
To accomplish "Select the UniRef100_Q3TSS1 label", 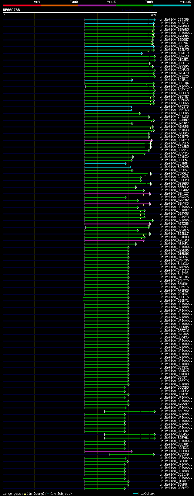I will coord(174,368).
